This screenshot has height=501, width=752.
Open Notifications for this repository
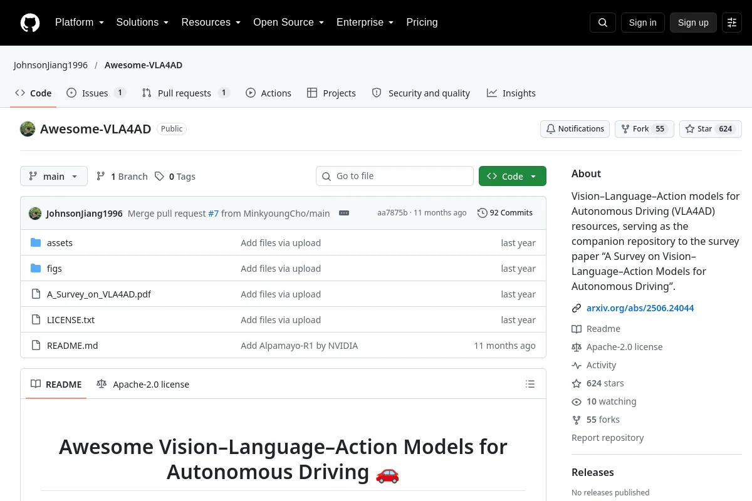[575, 129]
